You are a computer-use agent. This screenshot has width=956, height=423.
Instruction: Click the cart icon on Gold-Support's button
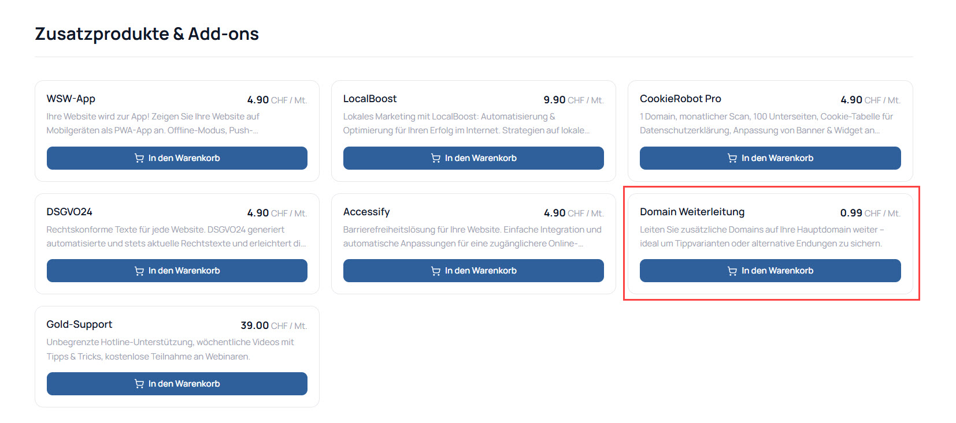point(139,384)
